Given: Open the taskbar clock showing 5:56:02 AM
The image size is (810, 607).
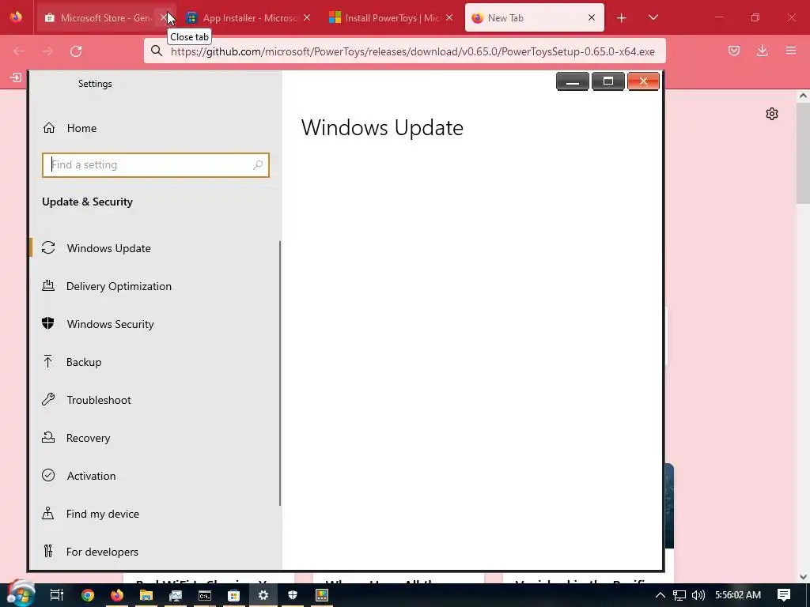Looking at the screenshot, I should coord(738,595).
